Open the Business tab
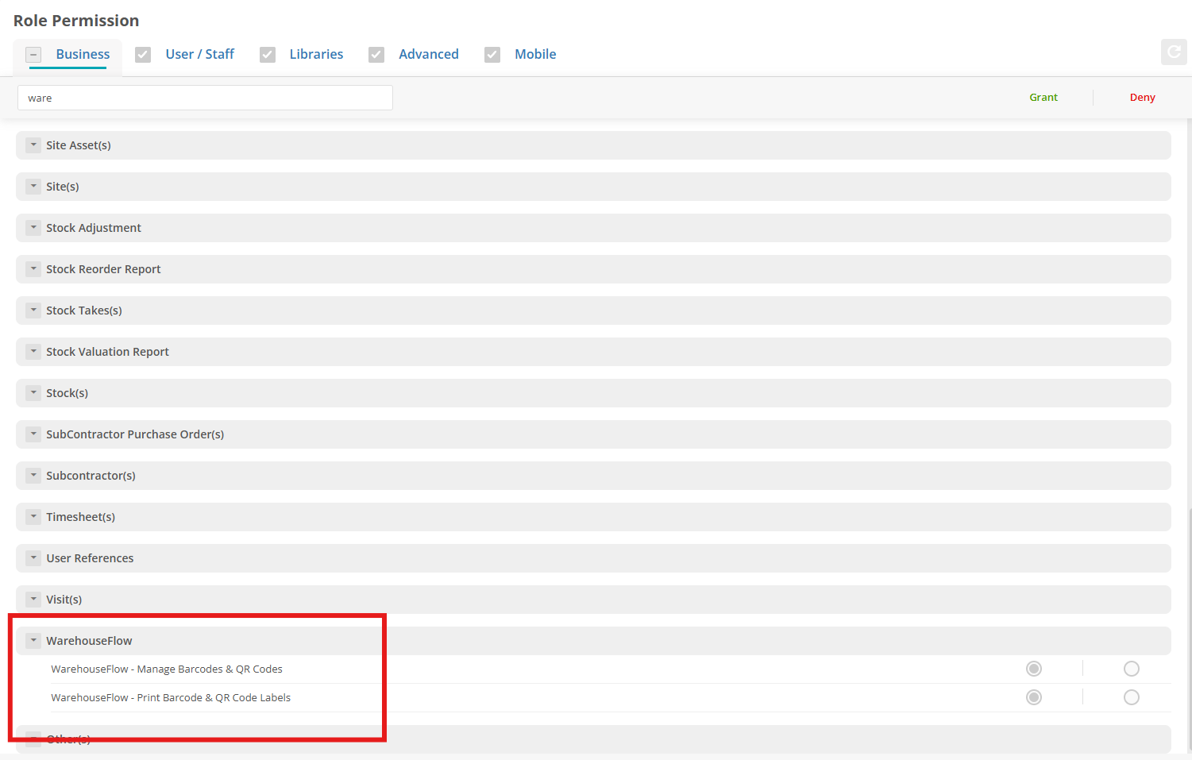This screenshot has height=760, width=1192. (83, 54)
